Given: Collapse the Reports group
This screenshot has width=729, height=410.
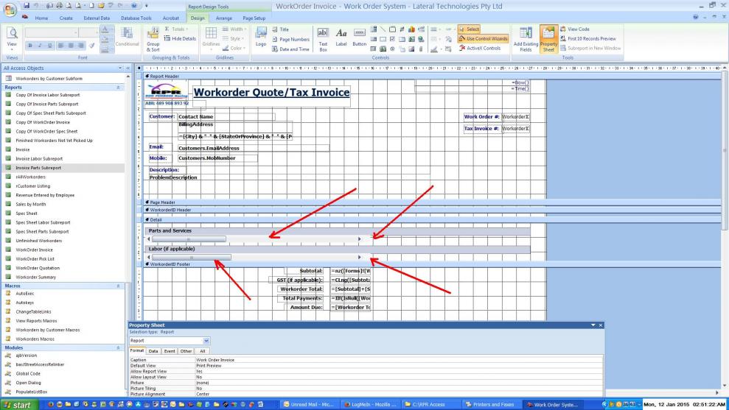Looking at the screenshot, I should click(x=118, y=88).
